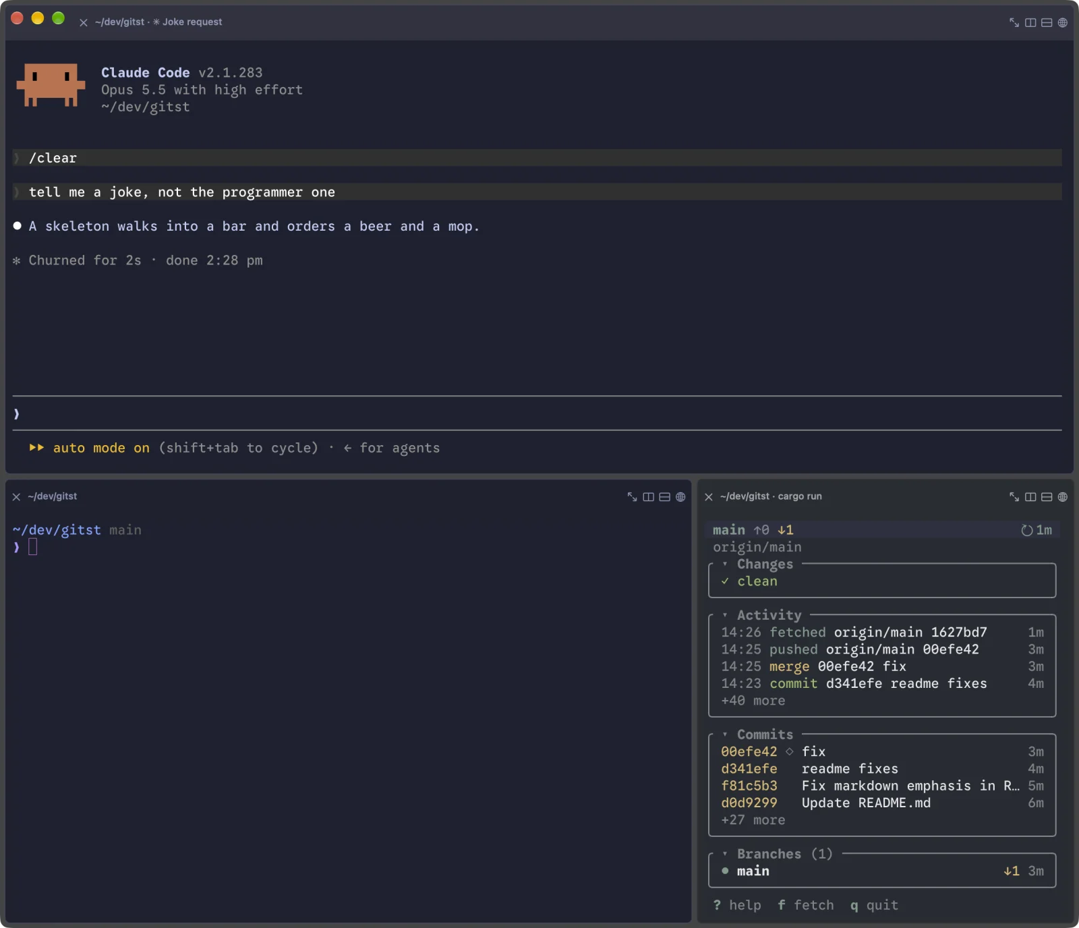Close the cargo run pane with its X icon
This screenshot has width=1079, height=928.
(x=709, y=497)
